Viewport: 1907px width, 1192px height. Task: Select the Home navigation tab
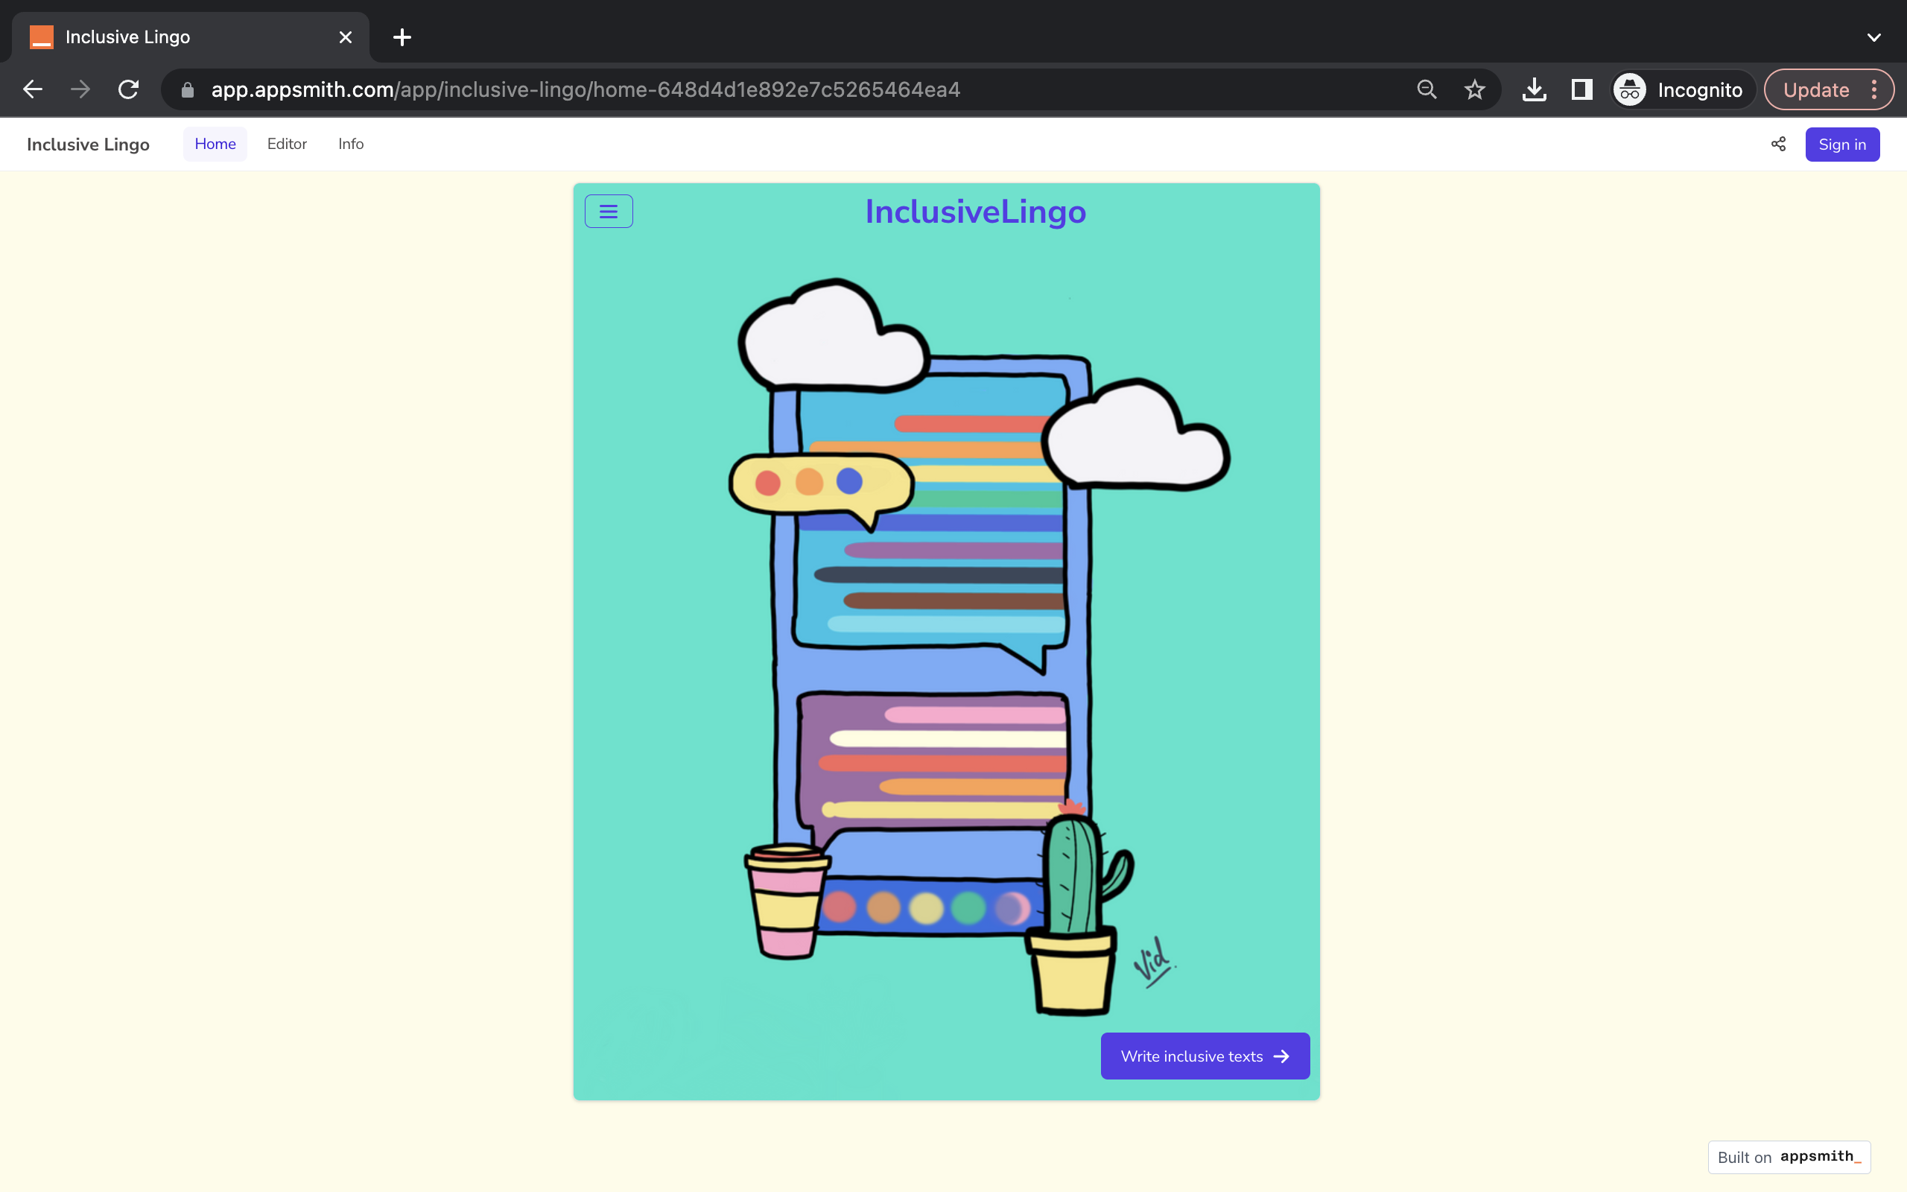point(215,144)
